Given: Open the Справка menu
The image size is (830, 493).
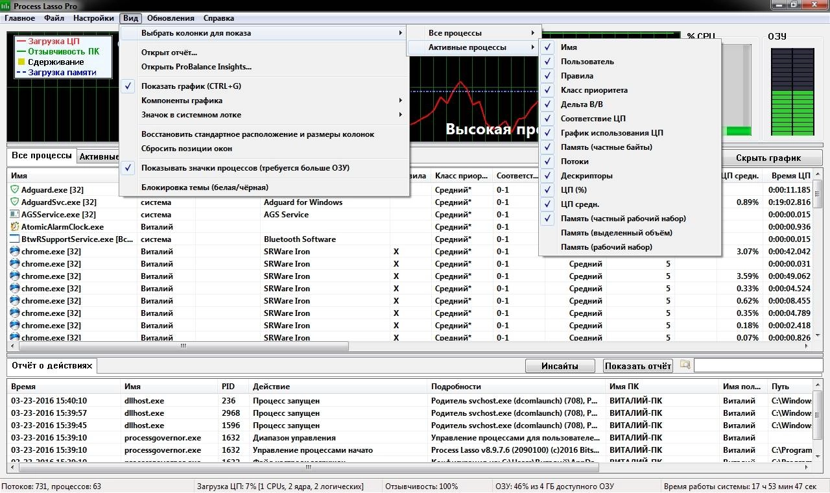Looking at the screenshot, I should coord(219,18).
